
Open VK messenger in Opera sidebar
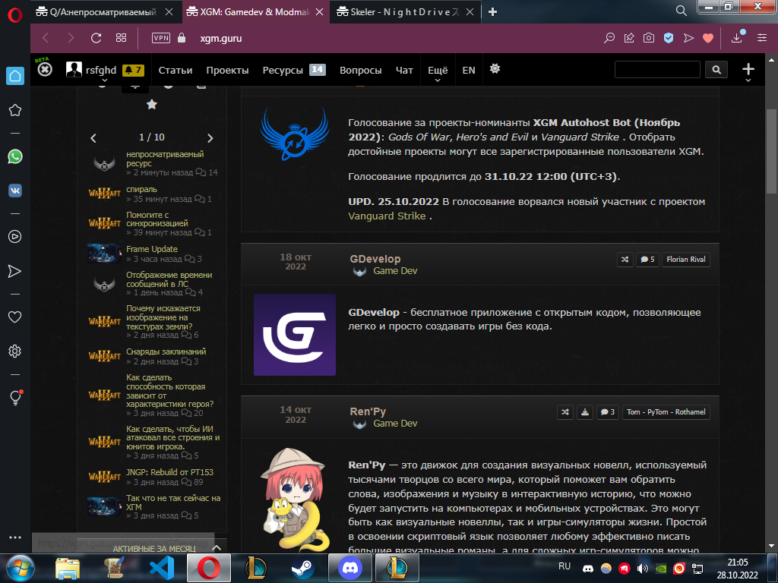[x=15, y=191]
